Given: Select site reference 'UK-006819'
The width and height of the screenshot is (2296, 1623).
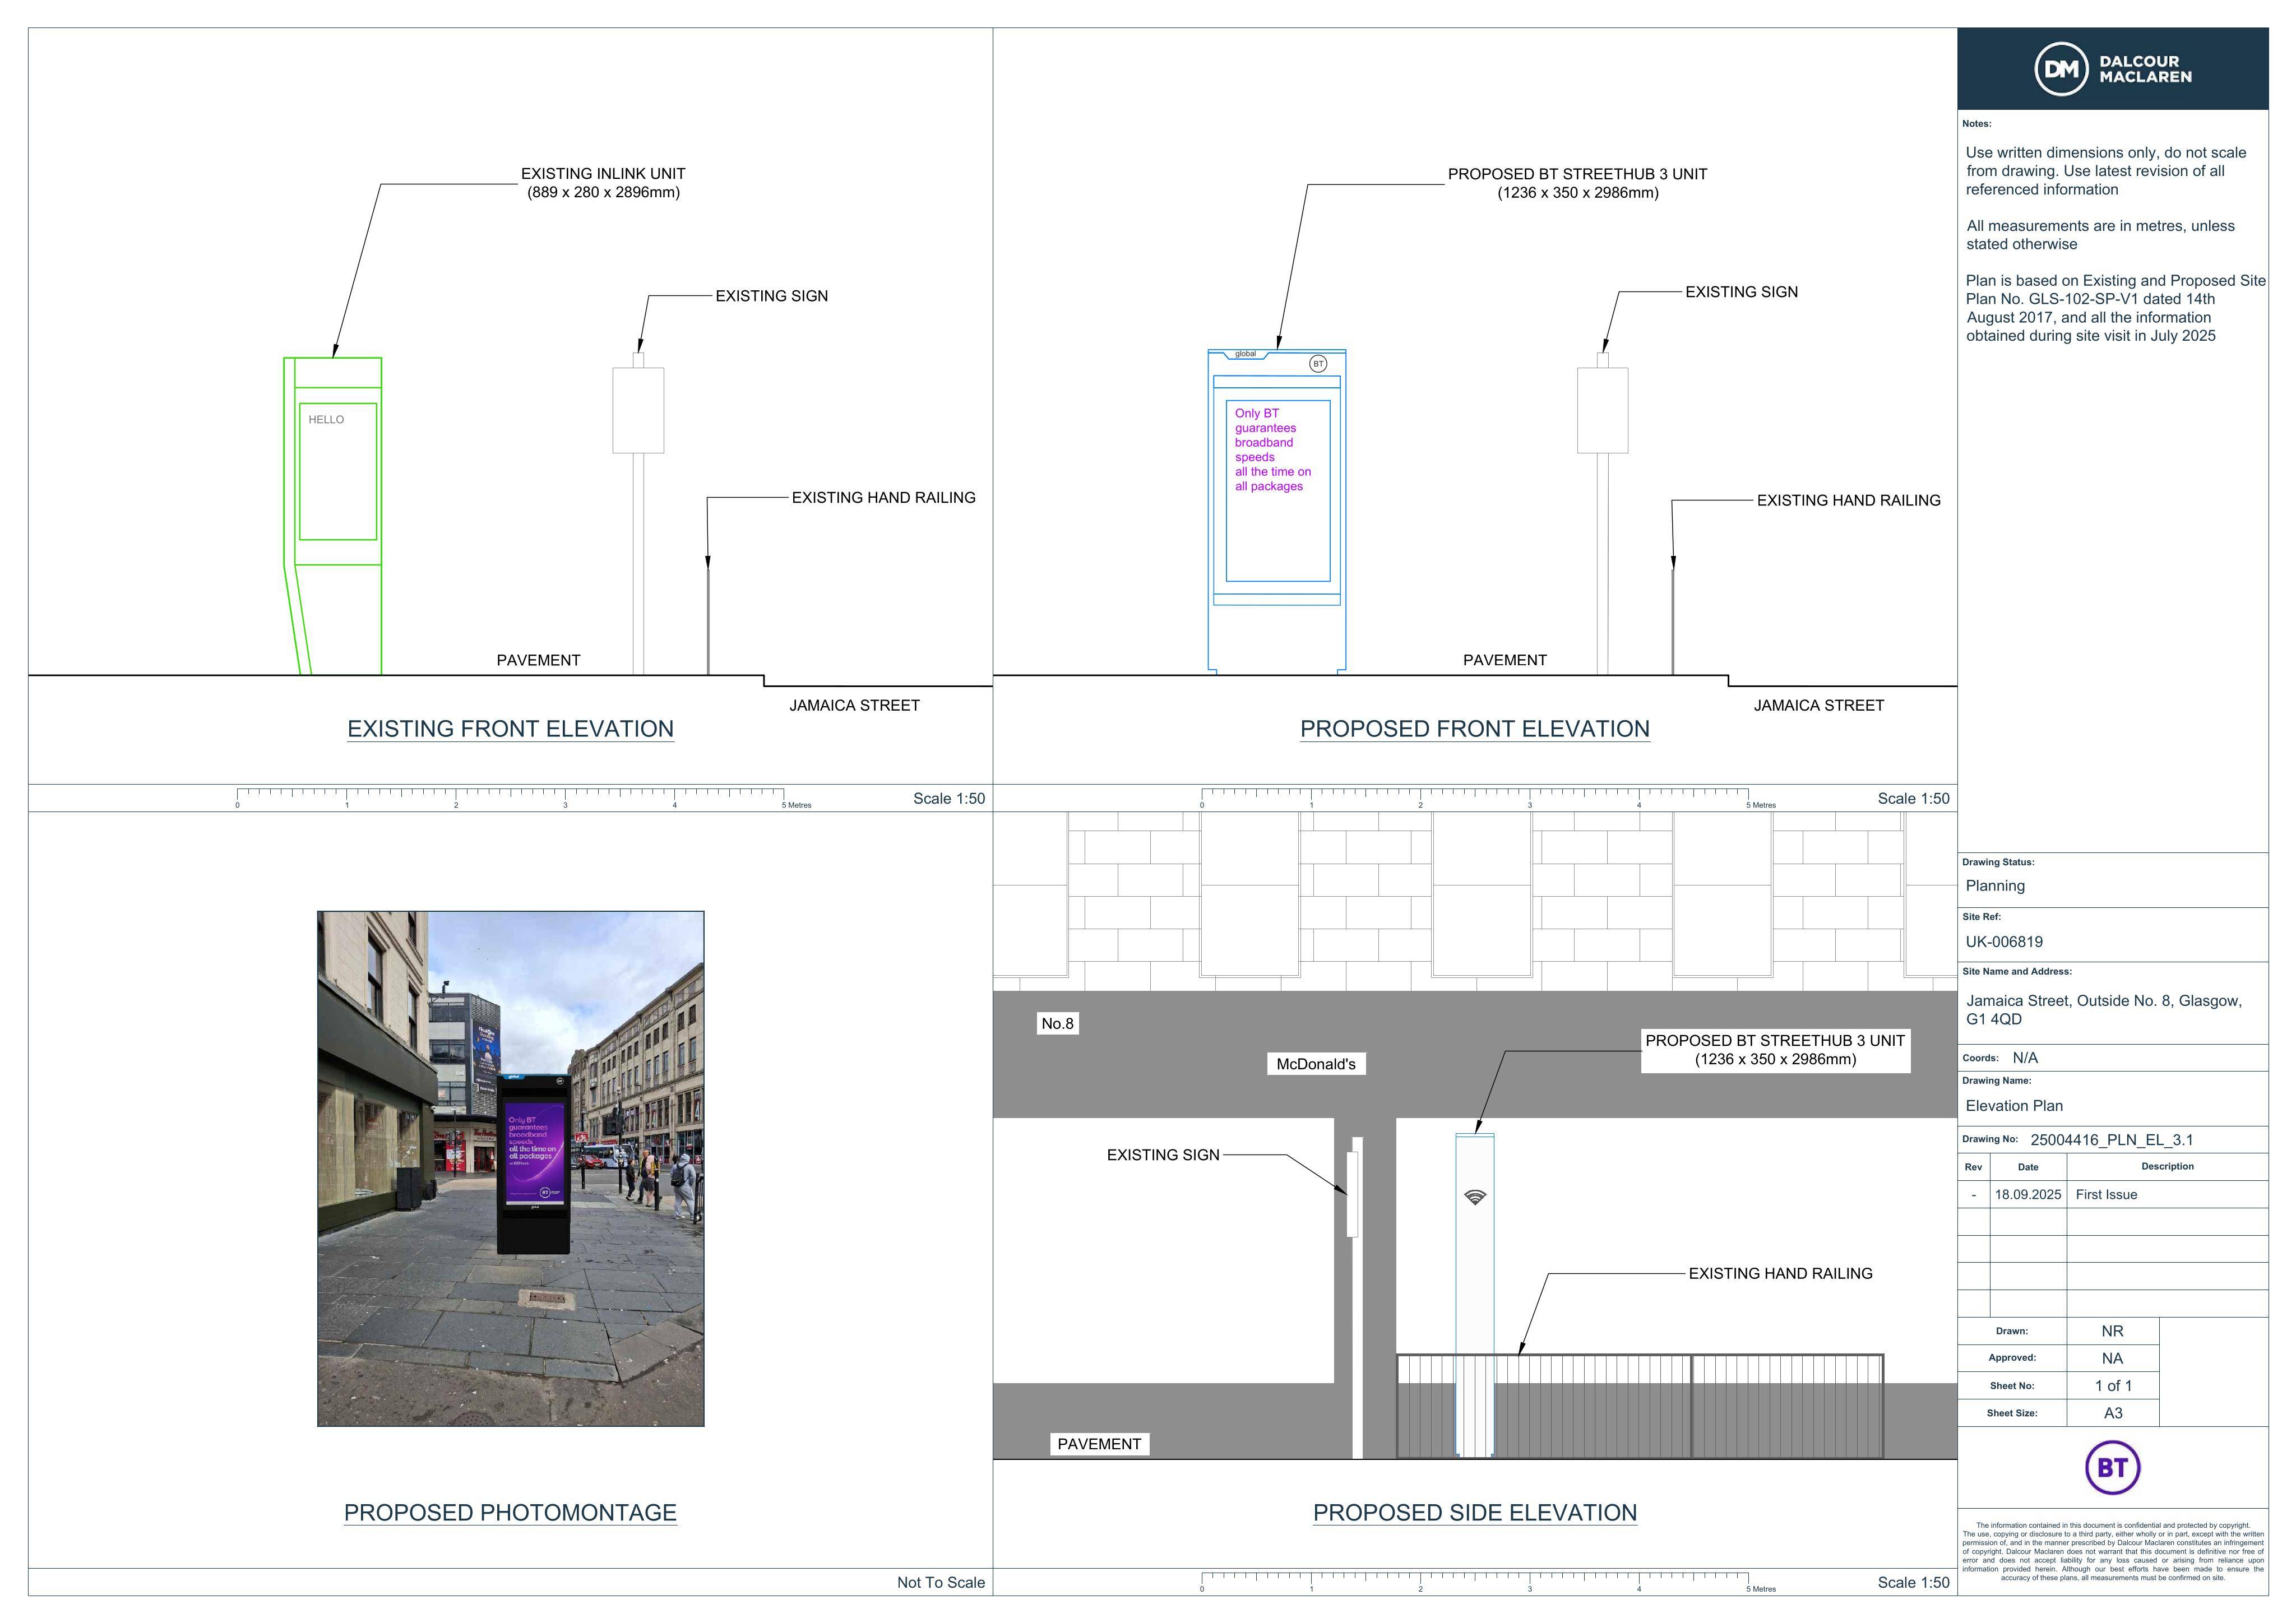Looking at the screenshot, I should [x=2004, y=942].
